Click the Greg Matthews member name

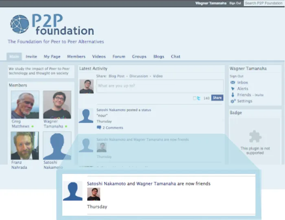(x=20, y=124)
